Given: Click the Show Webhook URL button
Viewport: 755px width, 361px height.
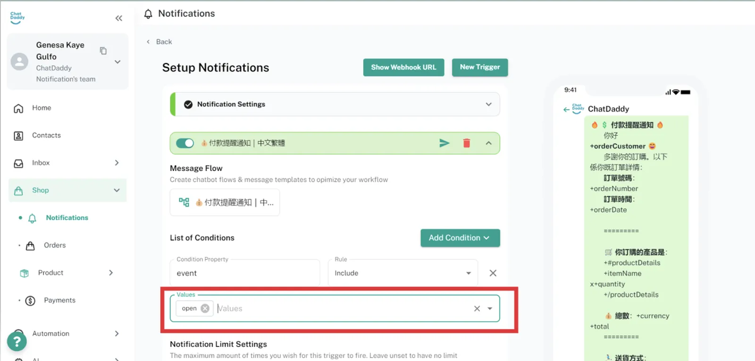Looking at the screenshot, I should pyautogui.click(x=403, y=67).
